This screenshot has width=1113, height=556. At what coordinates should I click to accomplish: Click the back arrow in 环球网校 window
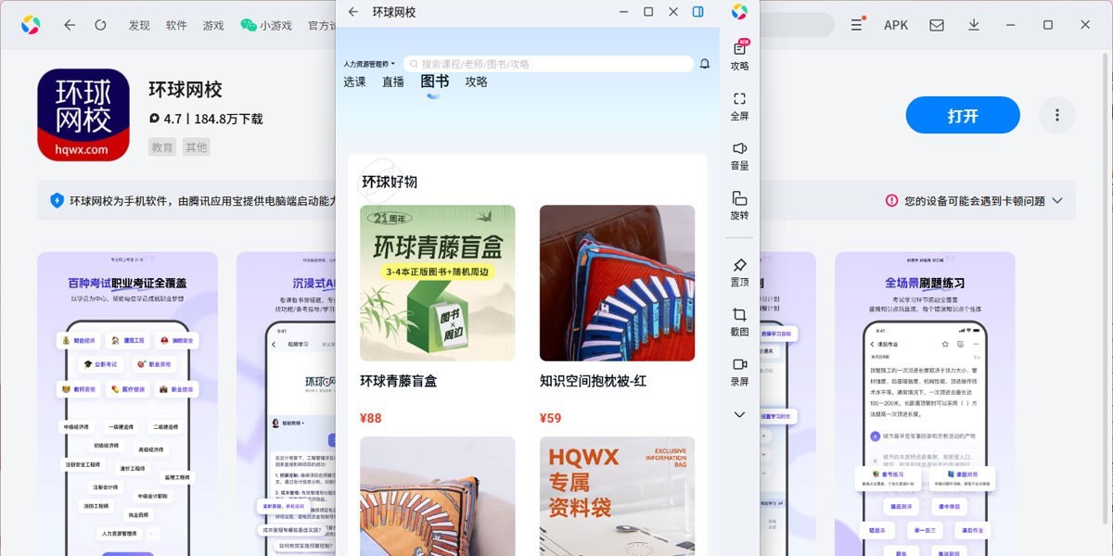point(353,12)
